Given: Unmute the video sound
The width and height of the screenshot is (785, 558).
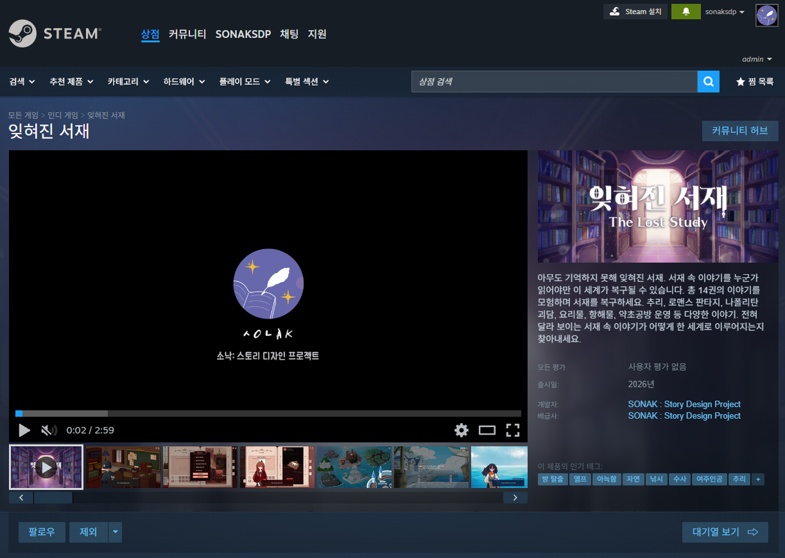Looking at the screenshot, I should coord(49,430).
